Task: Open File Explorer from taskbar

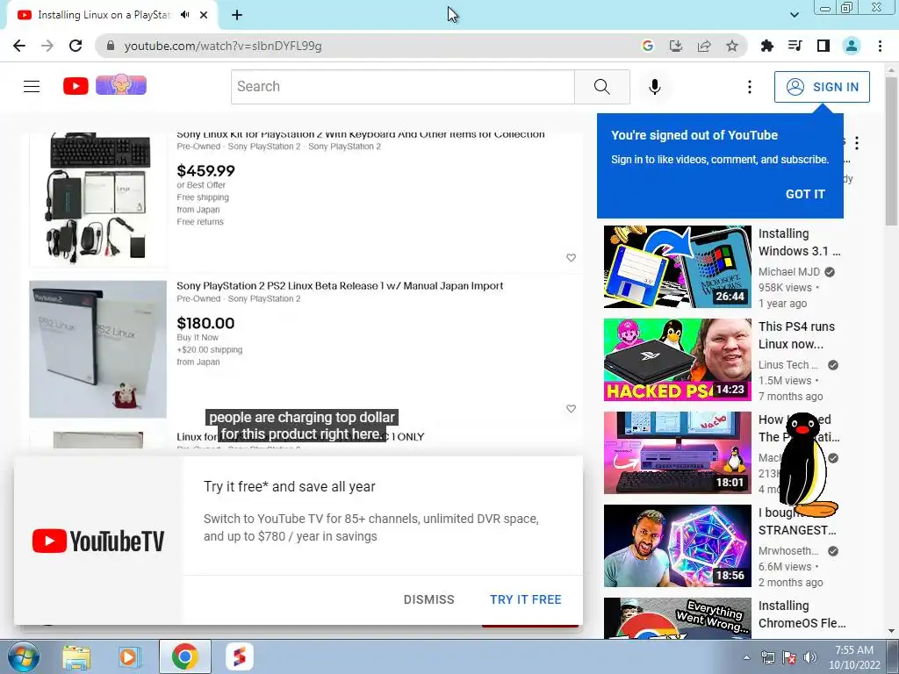Action: [76, 656]
